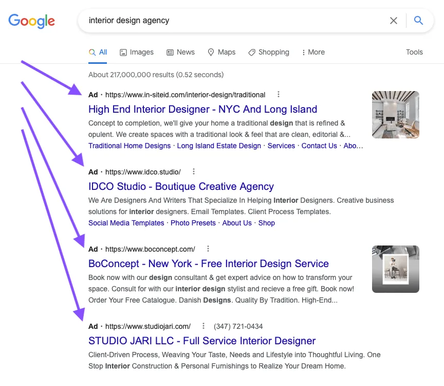Click the About Us sitelink under IDCO
The image size is (444, 386).
237,223
